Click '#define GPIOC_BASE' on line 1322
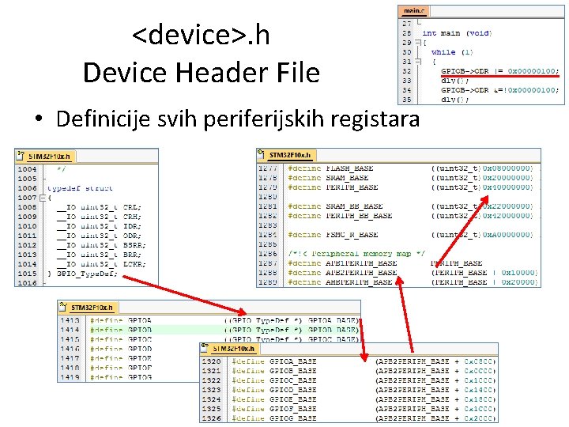This screenshot has height=427, width=569. click(x=274, y=380)
